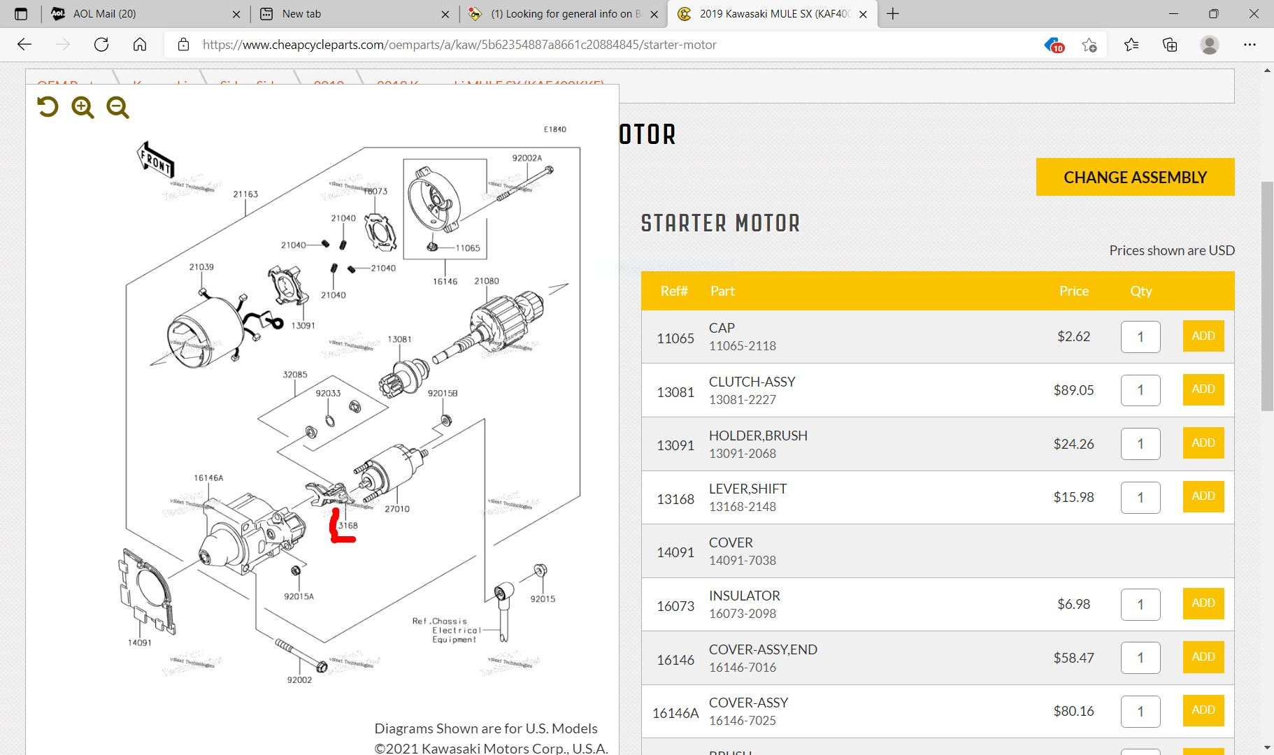
Task: Click the 92002A bolt label in diagram
Action: 527,158
